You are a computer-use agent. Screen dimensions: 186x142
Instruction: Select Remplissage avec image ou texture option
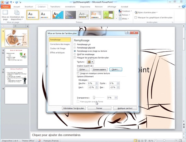point(75,51)
